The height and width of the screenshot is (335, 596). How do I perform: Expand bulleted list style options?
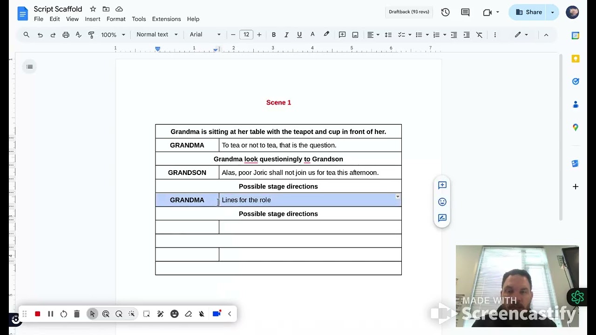(x=427, y=35)
